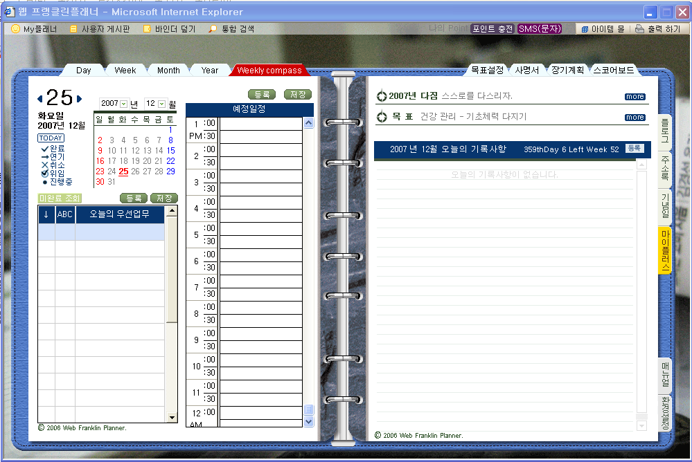Open the 환경설정 side tab
The width and height of the screenshot is (692, 462).
(x=664, y=413)
